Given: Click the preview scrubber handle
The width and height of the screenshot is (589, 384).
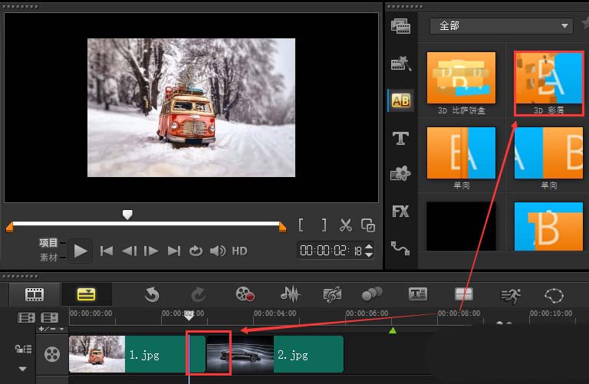Looking at the screenshot, I should pos(127,215).
